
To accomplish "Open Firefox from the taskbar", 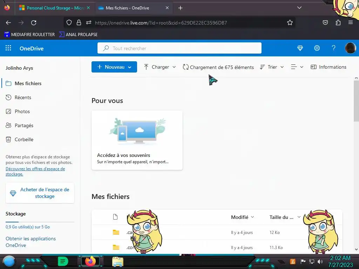I will coord(90,261).
